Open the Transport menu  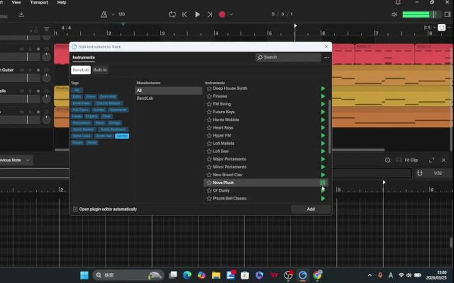coord(39,2)
